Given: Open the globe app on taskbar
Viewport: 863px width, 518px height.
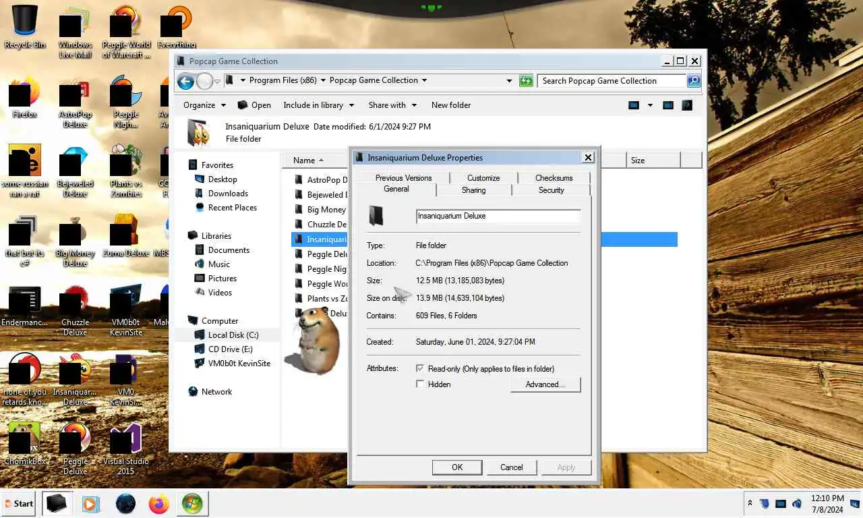Looking at the screenshot, I should 125,504.
